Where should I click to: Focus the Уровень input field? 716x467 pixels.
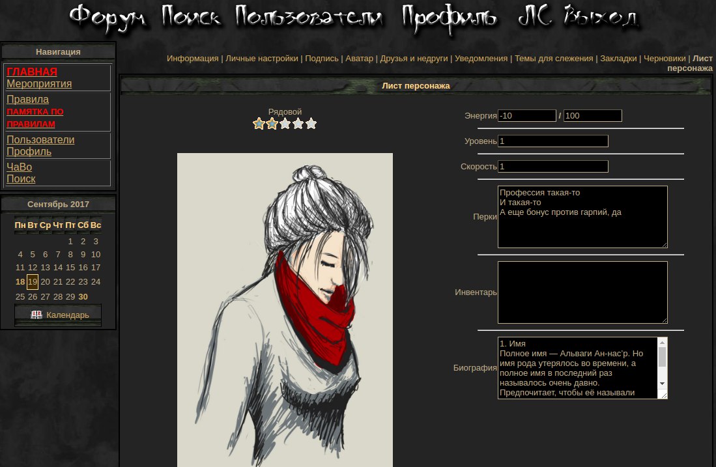tap(553, 141)
